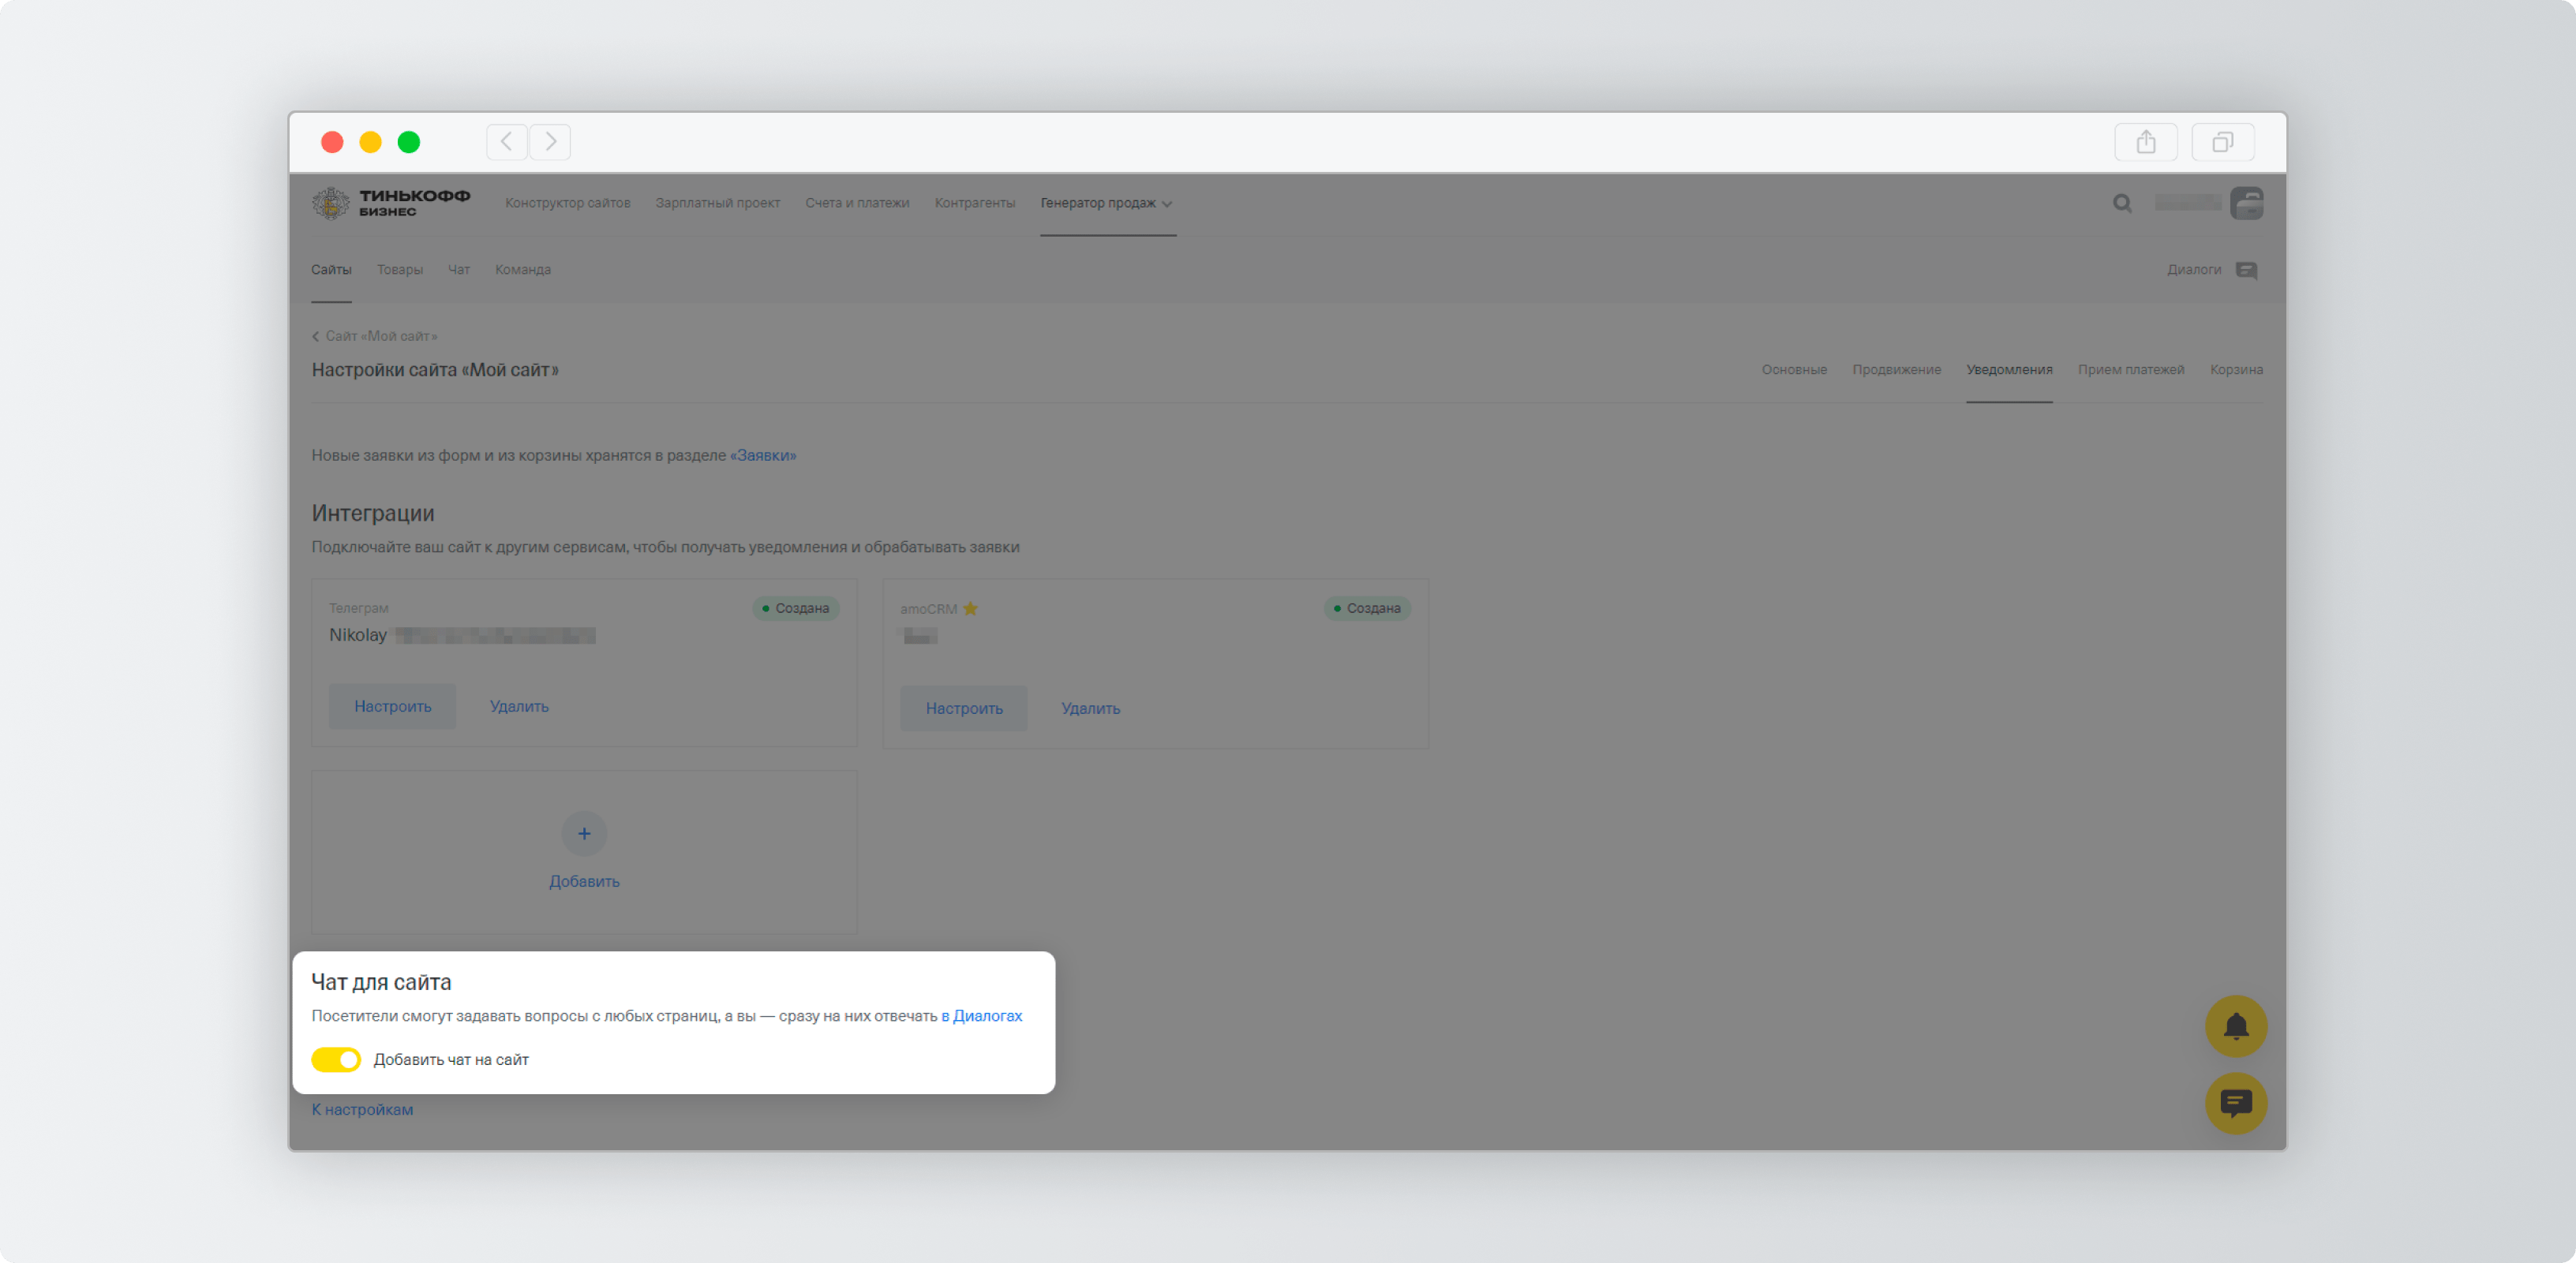Viewport: 2576px width, 1263px height.
Task: Click the browser share icon
Action: (2146, 142)
